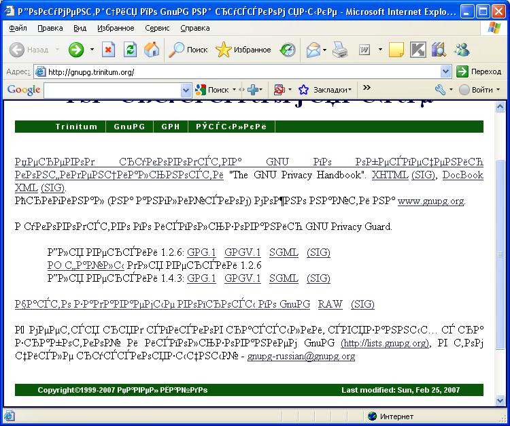Open popup blocker dropdown arrow
The width and height of the screenshot is (510, 426).
290,90
